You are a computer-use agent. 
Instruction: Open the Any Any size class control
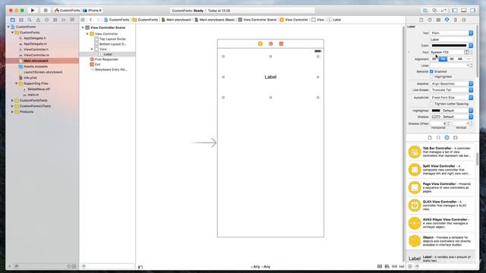[260, 266]
